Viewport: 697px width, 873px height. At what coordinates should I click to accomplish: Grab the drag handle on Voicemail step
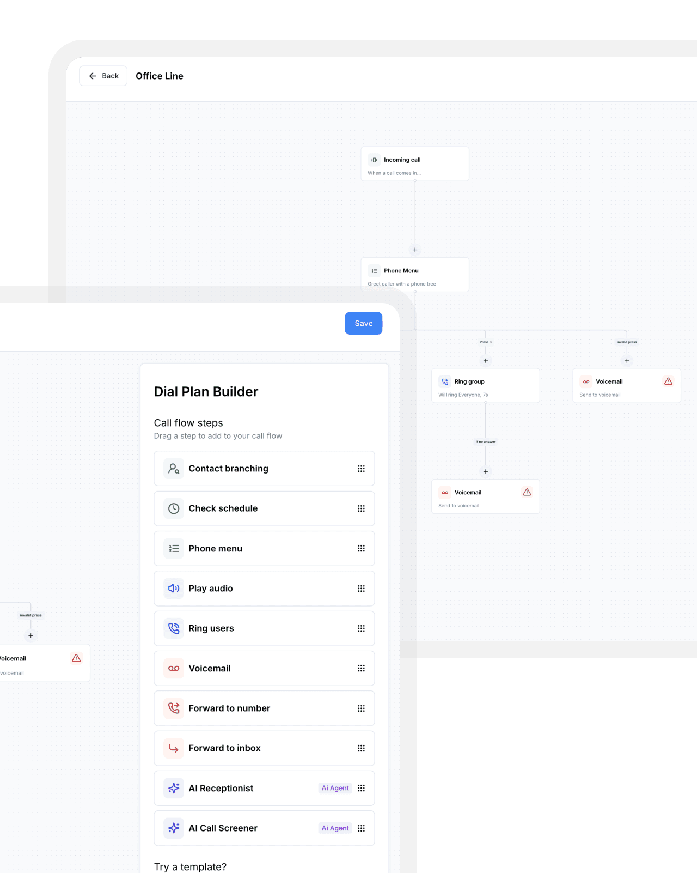point(361,669)
